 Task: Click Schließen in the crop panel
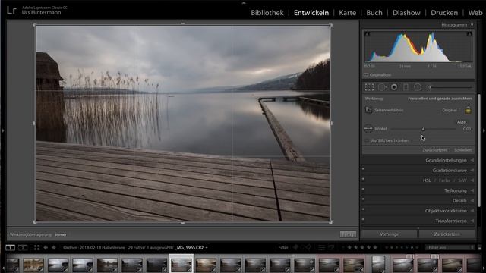[462, 150]
